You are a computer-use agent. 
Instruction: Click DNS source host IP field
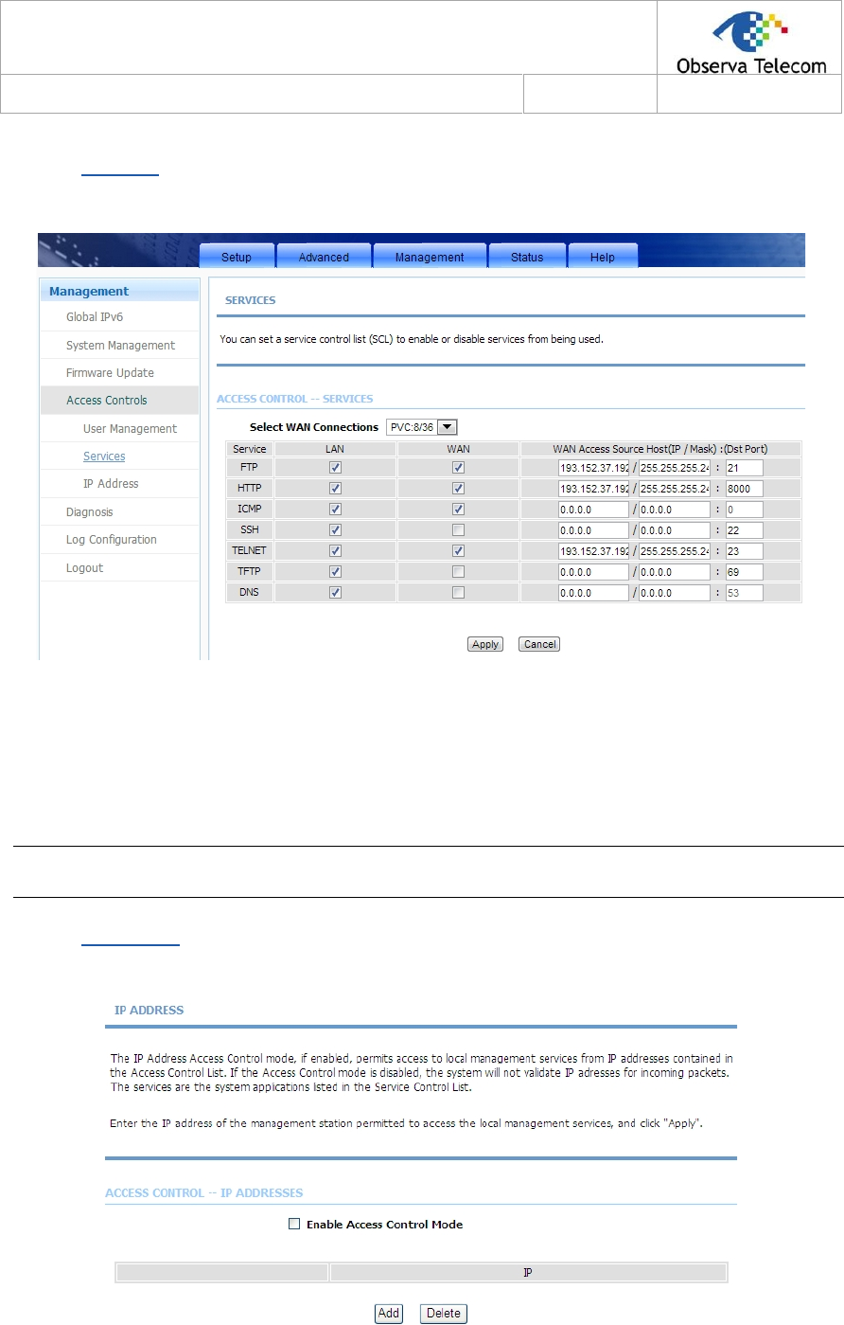tap(593, 593)
